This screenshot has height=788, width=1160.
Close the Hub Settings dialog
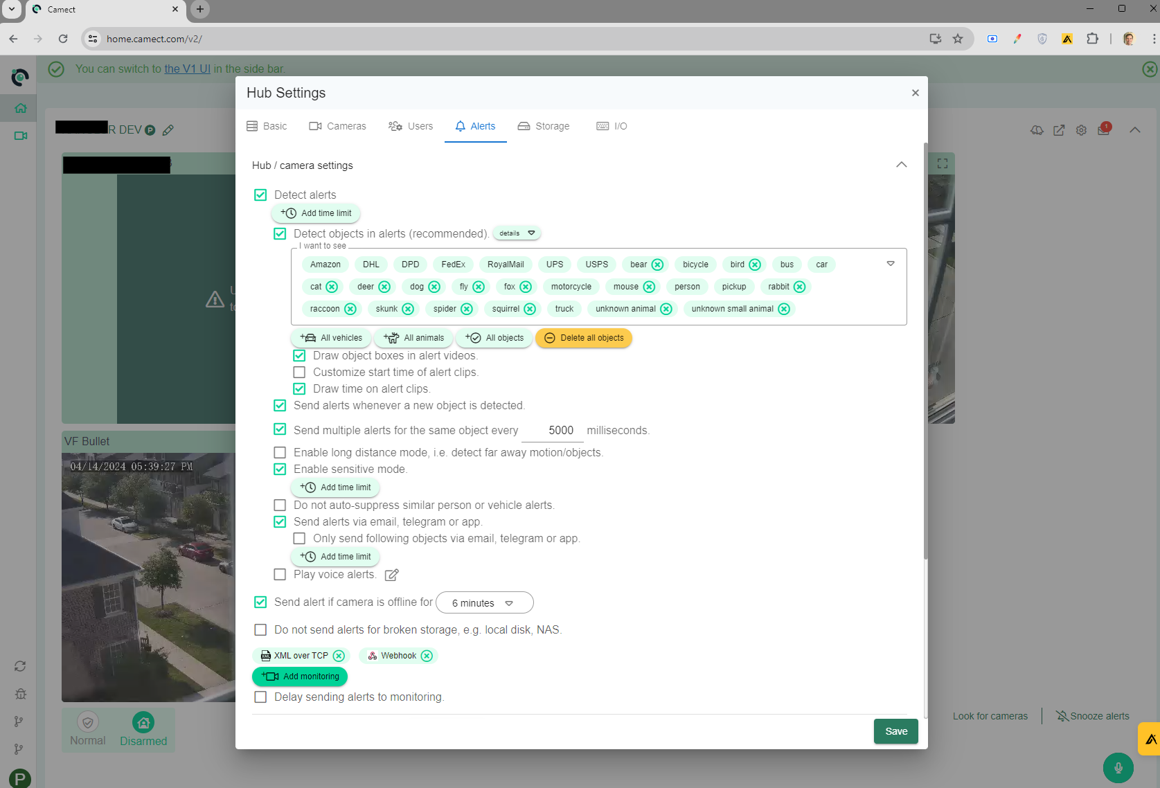pos(916,93)
